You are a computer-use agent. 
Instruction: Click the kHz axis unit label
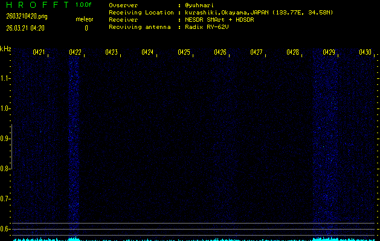[5, 49]
